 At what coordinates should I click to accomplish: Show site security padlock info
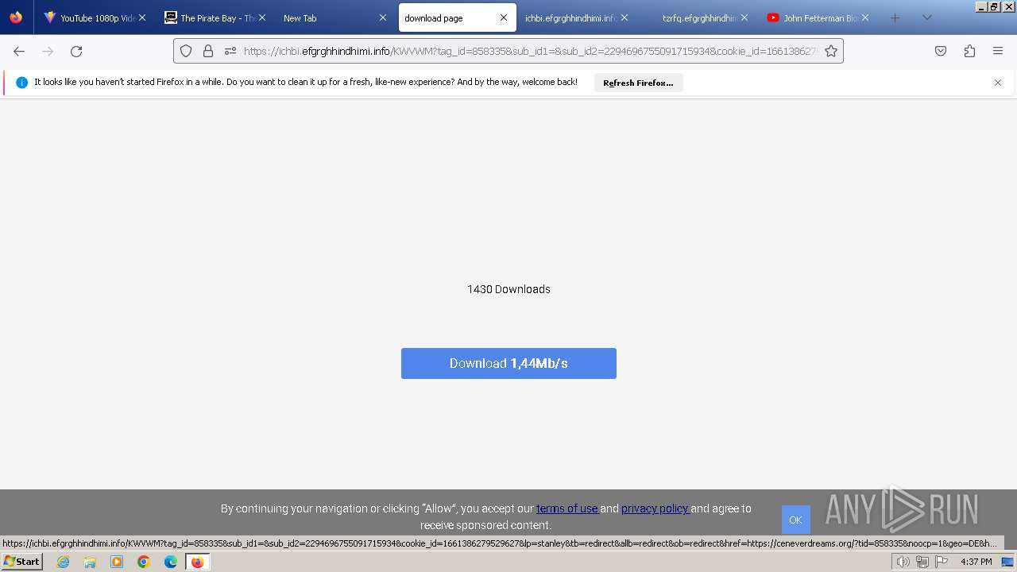click(208, 51)
